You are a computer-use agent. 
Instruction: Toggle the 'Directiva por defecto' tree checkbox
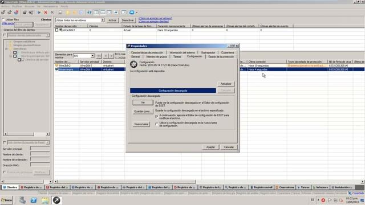15,52
